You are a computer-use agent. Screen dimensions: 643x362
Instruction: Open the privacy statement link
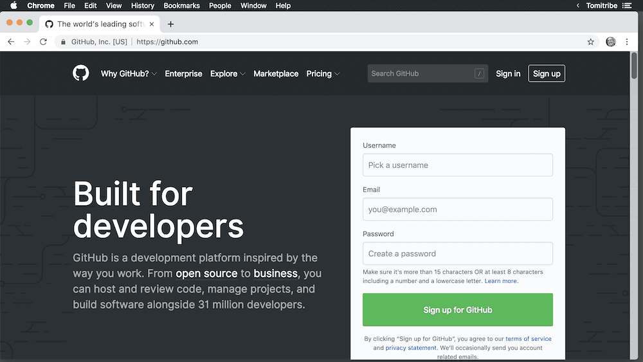click(411, 348)
